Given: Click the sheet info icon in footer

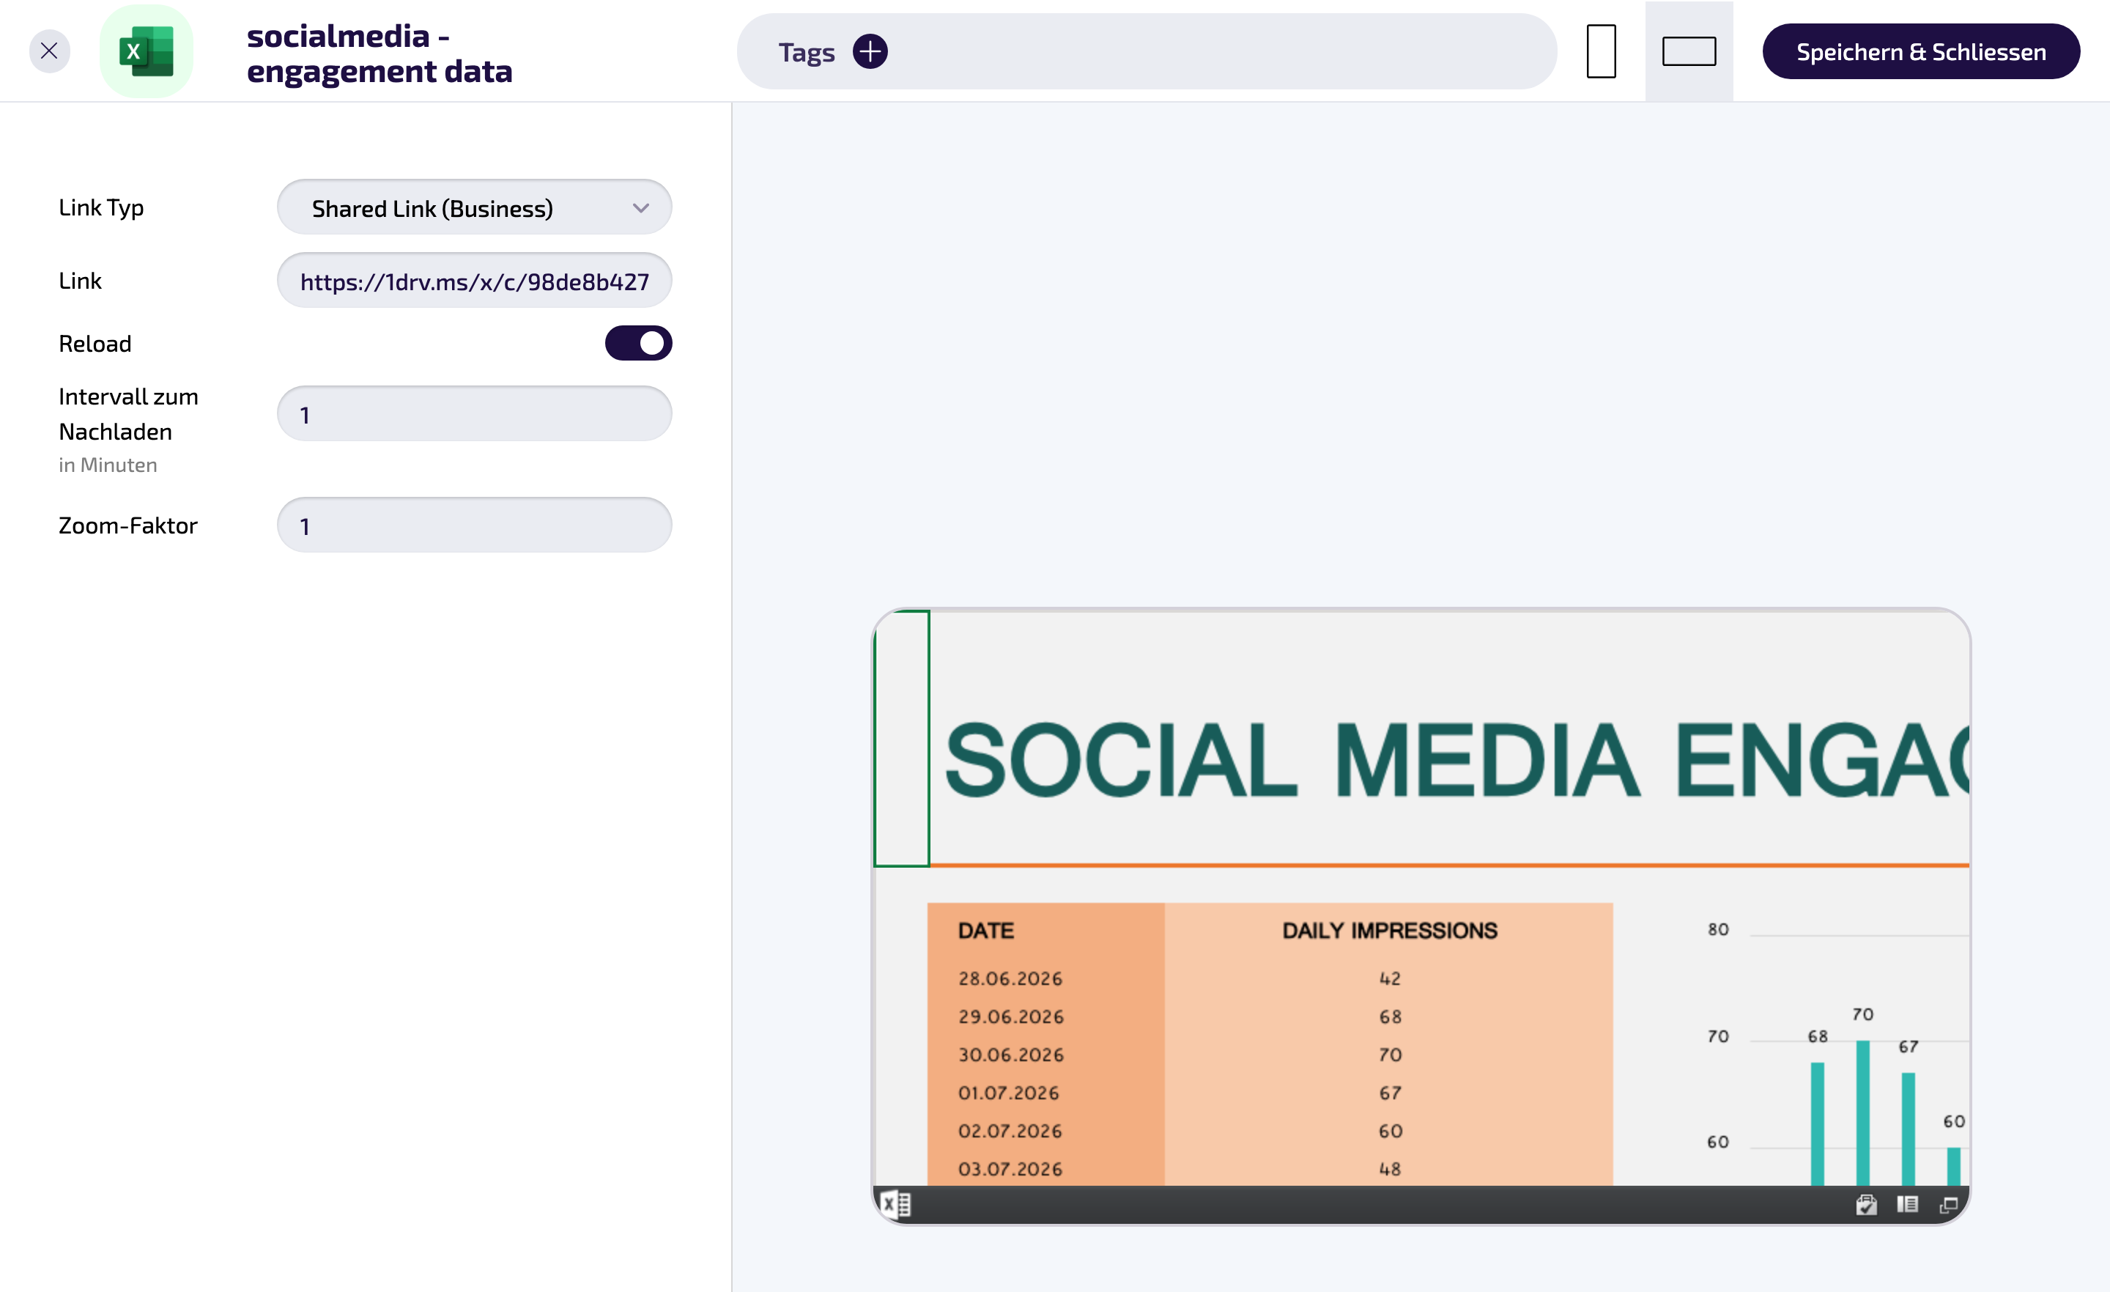Looking at the screenshot, I should point(1907,1205).
